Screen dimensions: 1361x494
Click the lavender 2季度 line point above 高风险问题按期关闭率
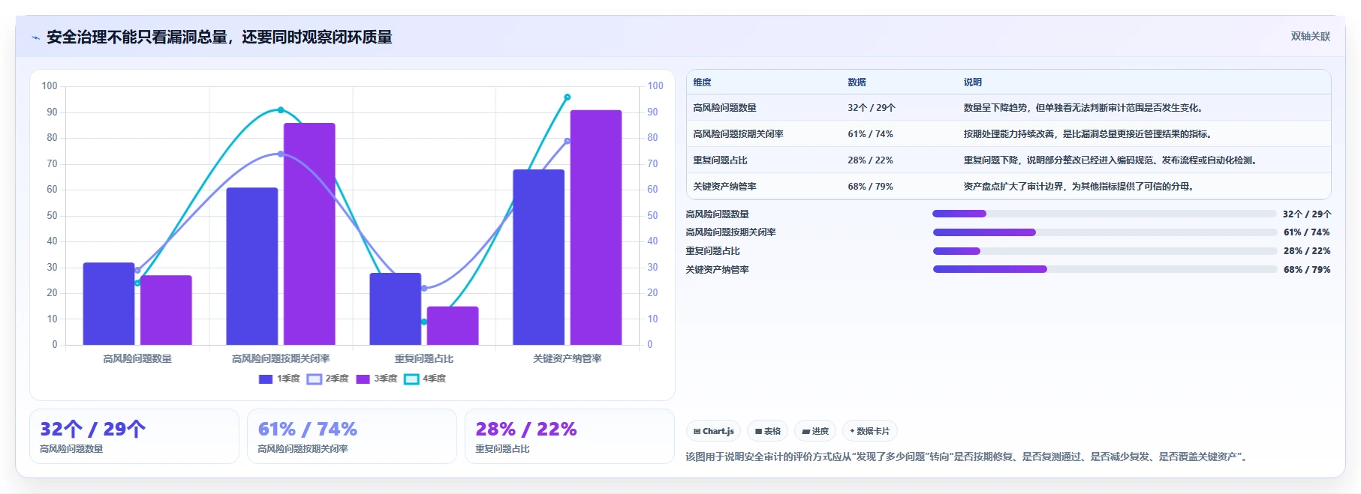point(281,154)
